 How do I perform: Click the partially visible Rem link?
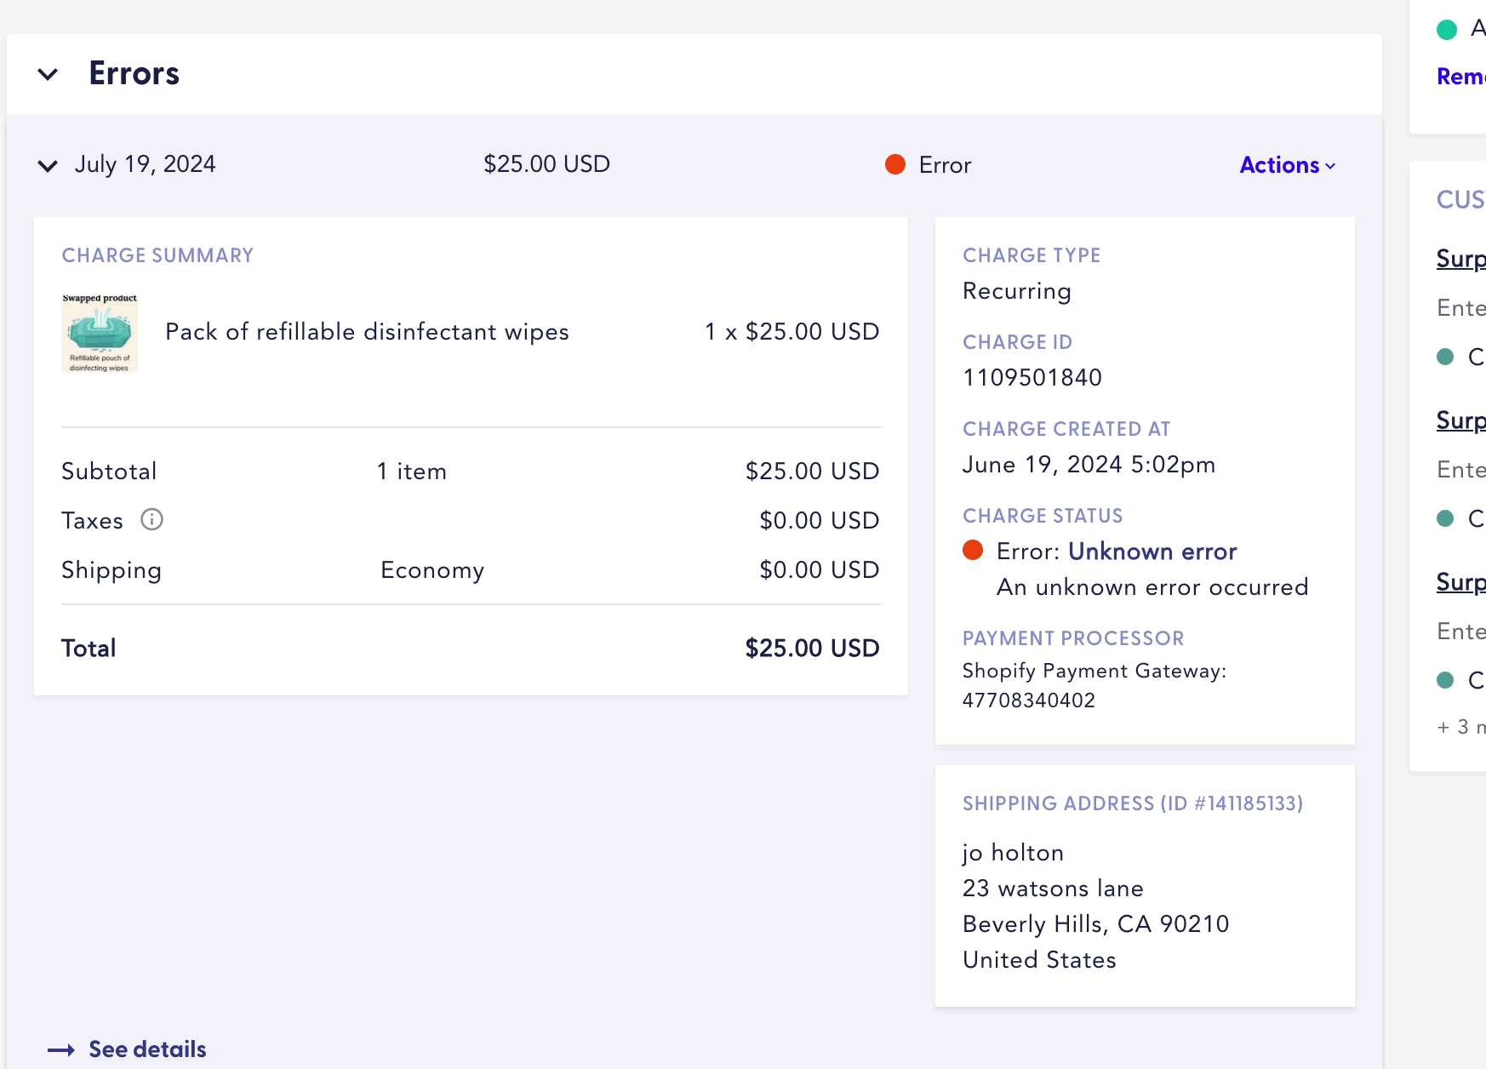coord(1460,77)
